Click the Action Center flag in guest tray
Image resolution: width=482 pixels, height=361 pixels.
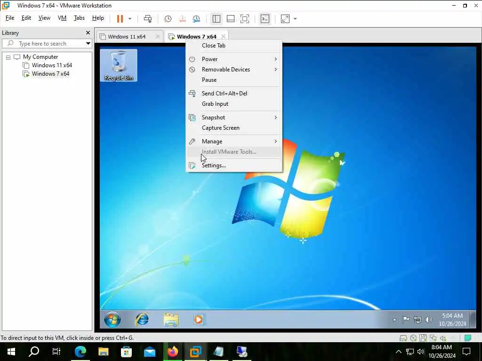(x=406, y=320)
